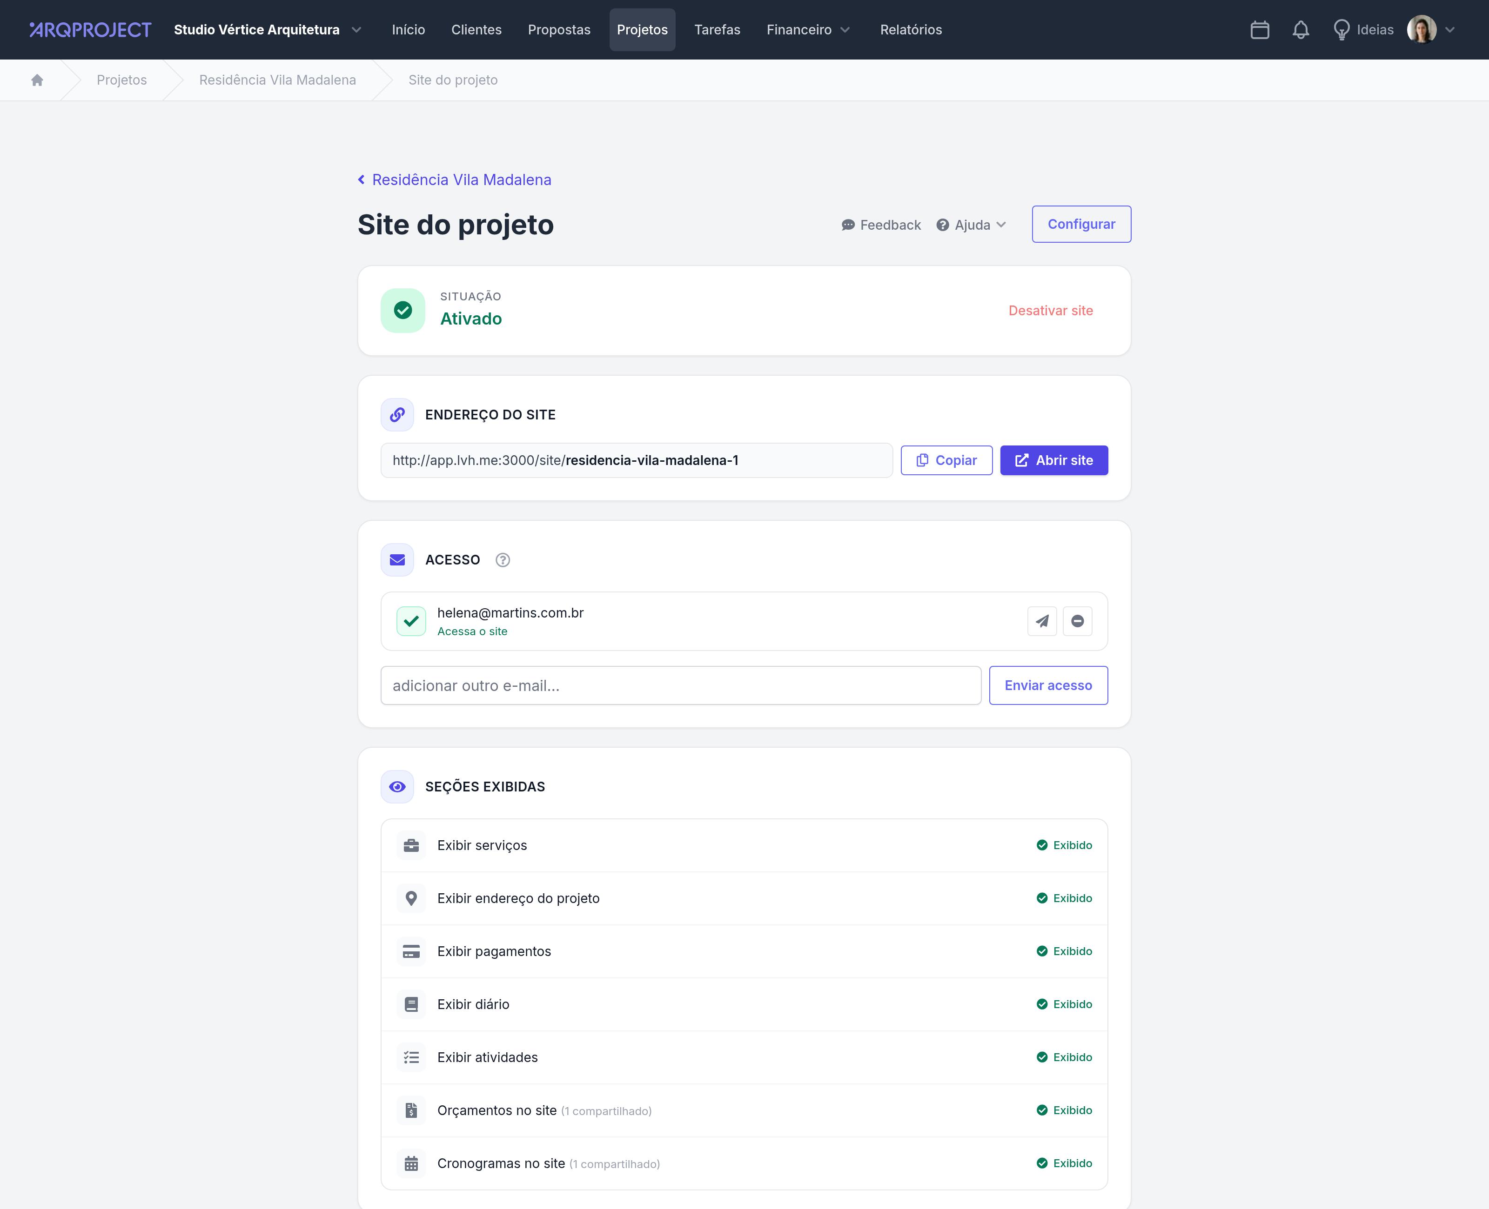The height and width of the screenshot is (1209, 1489).
Task: Open Ideias lightbulb
Action: pos(1363,30)
